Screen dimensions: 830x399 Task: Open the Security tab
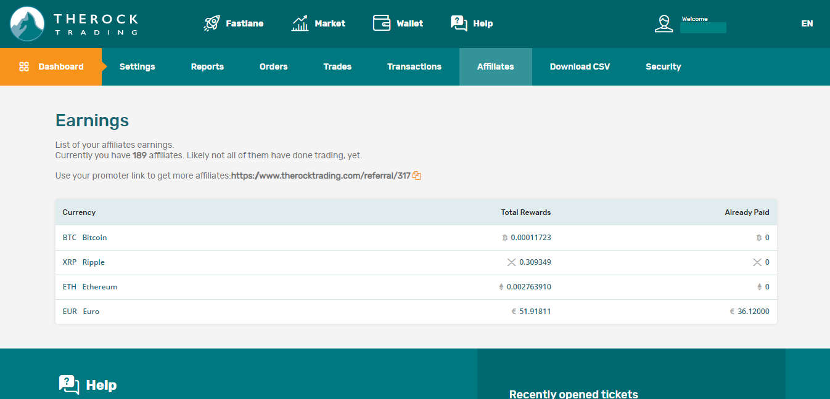(x=663, y=66)
